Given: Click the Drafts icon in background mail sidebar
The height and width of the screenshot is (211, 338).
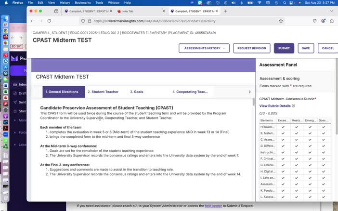Looking at the screenshot, I should click(x=15, y=93).
